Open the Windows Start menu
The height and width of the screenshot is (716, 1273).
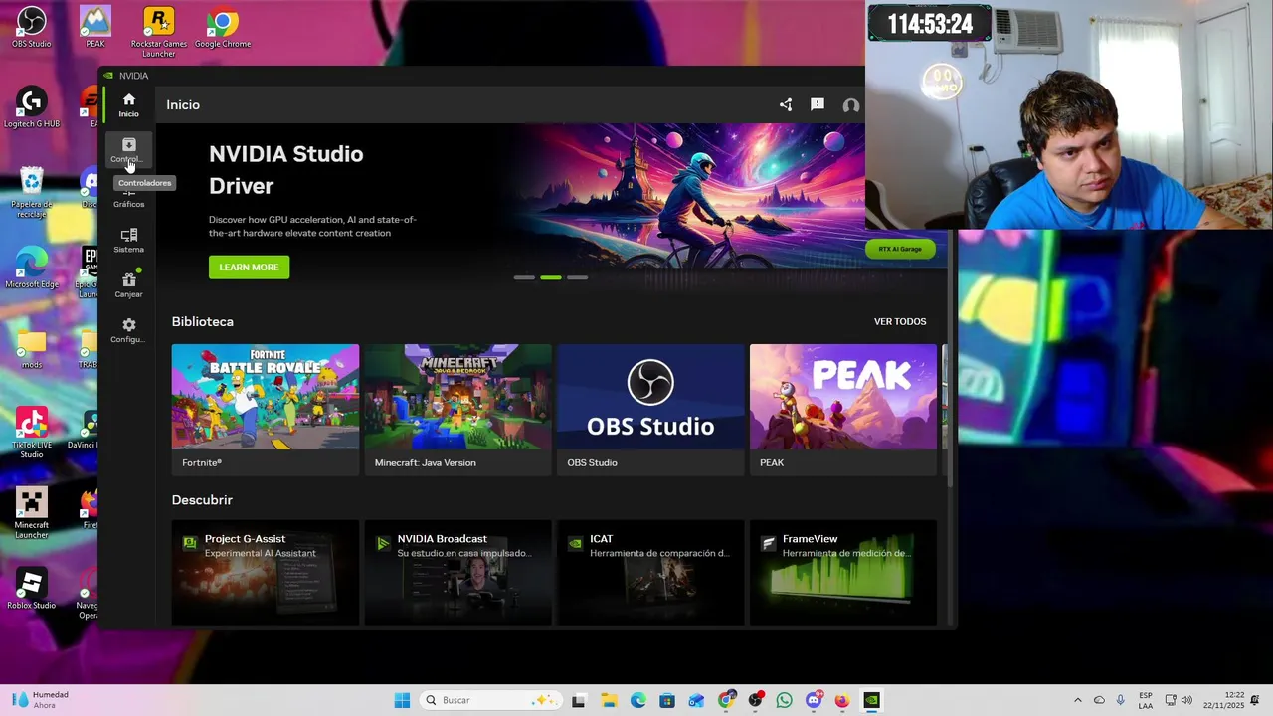(402, 700)
